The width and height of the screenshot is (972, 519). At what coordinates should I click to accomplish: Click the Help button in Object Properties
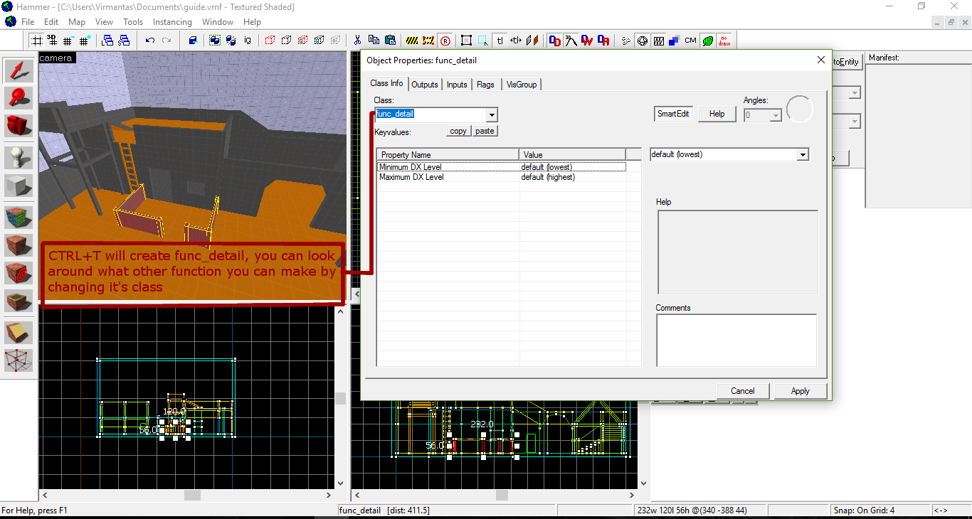tap(717, 114)
